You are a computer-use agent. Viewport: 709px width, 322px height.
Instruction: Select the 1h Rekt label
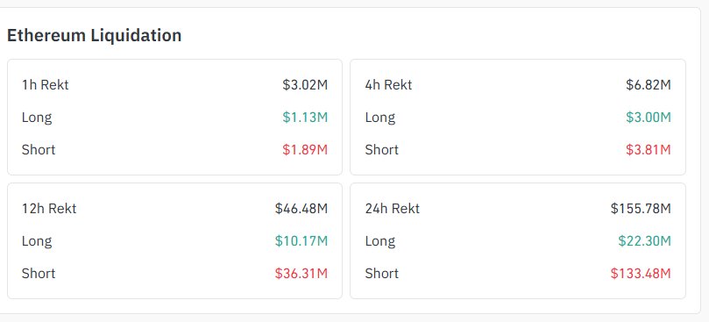point(46,85)
